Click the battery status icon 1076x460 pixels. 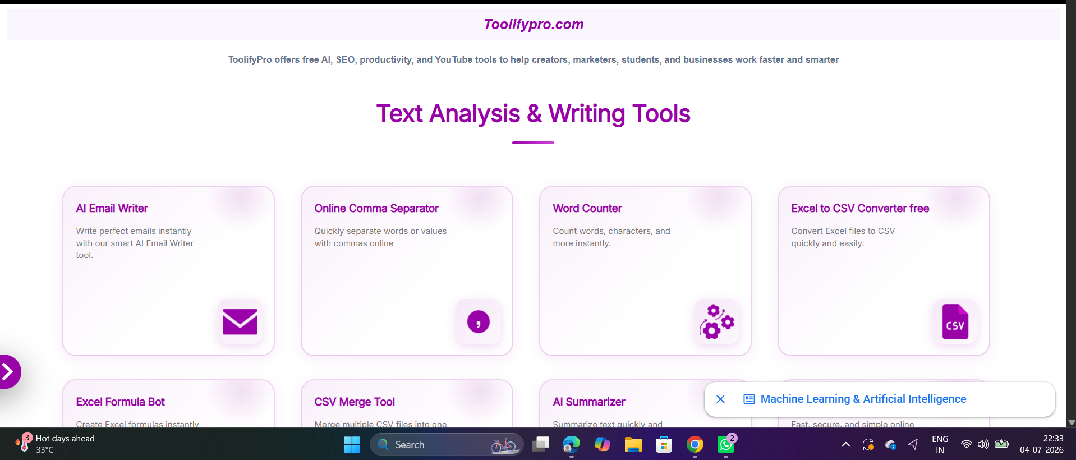[x=1001, y=444]
